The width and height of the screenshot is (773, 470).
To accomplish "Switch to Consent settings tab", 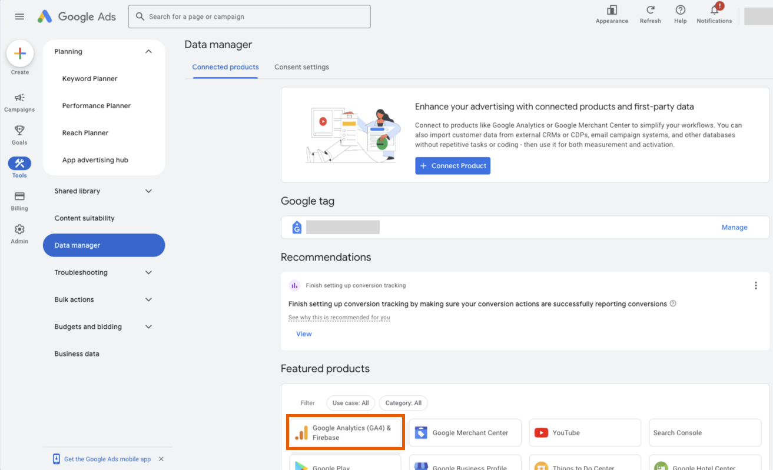I will tap(301, 67).
